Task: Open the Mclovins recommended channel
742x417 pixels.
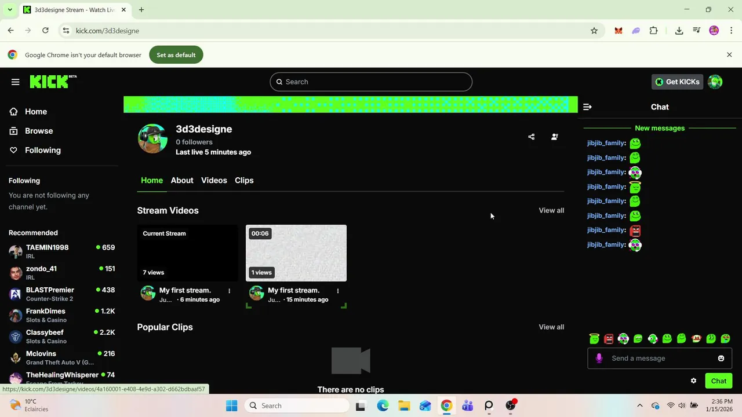Action: (x=61, y=358)
